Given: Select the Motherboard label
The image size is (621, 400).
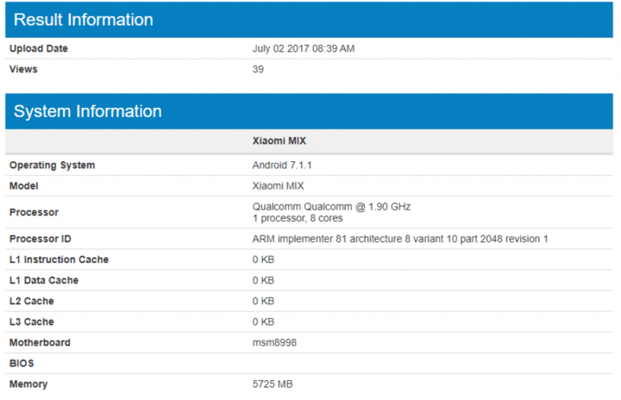Looking at the screenshot, I should tap(40, 342).
